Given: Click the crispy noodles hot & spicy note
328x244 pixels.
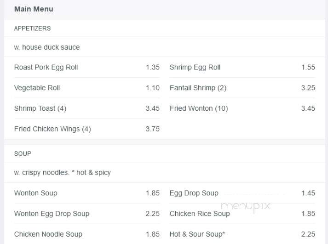Looking at the screenshot, I should click(x=63, y=173).
